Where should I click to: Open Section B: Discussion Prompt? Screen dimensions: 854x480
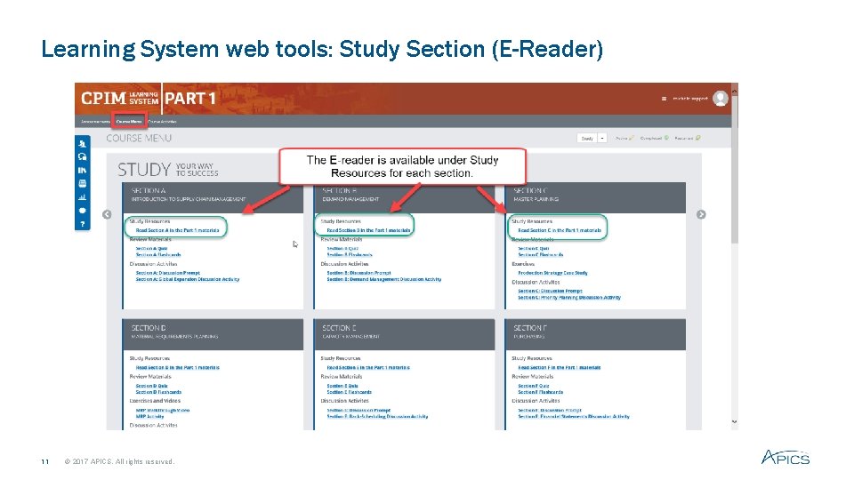(359, 273)
